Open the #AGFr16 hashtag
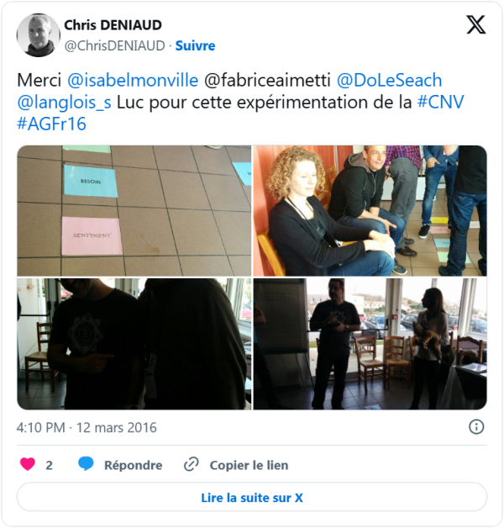The image size is (504, 528). [x=51, y=124]
